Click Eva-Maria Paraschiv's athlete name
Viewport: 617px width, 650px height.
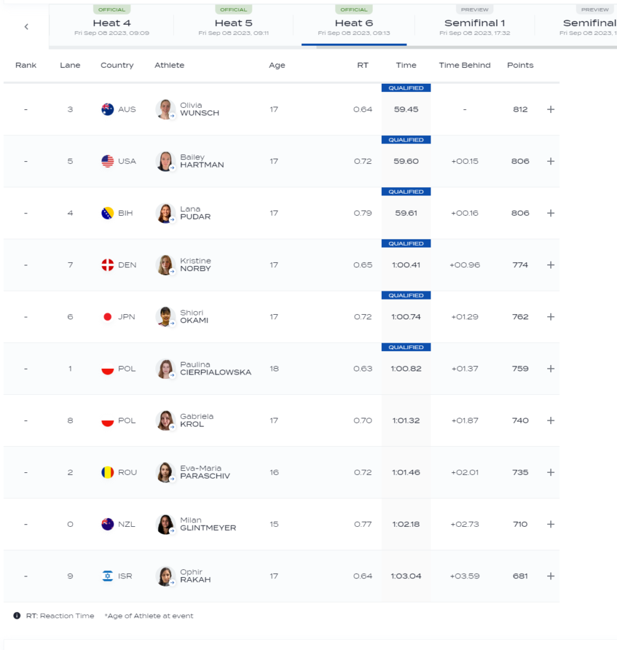pos(204,472)
